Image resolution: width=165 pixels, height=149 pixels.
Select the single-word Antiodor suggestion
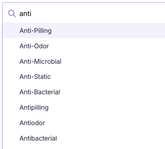[84, 123]
